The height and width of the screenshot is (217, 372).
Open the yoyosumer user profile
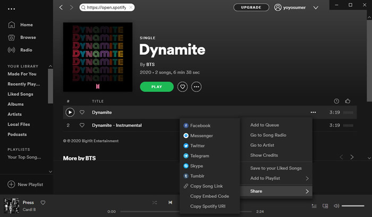tap(290, 7)
